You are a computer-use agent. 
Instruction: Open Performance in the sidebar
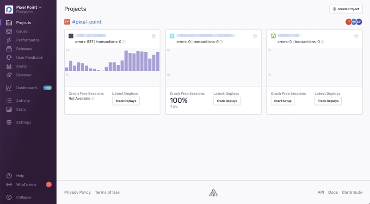click(x=28, y=40)
